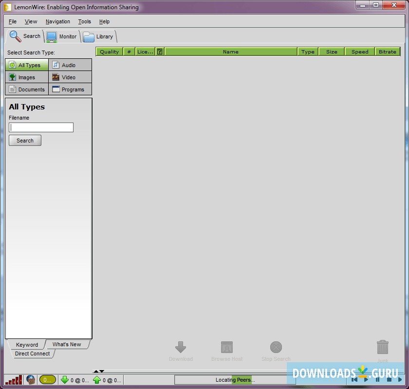This screenshot has height=389, width=409.
Task: Sort results by Quality column
Action: coord(109,52)
